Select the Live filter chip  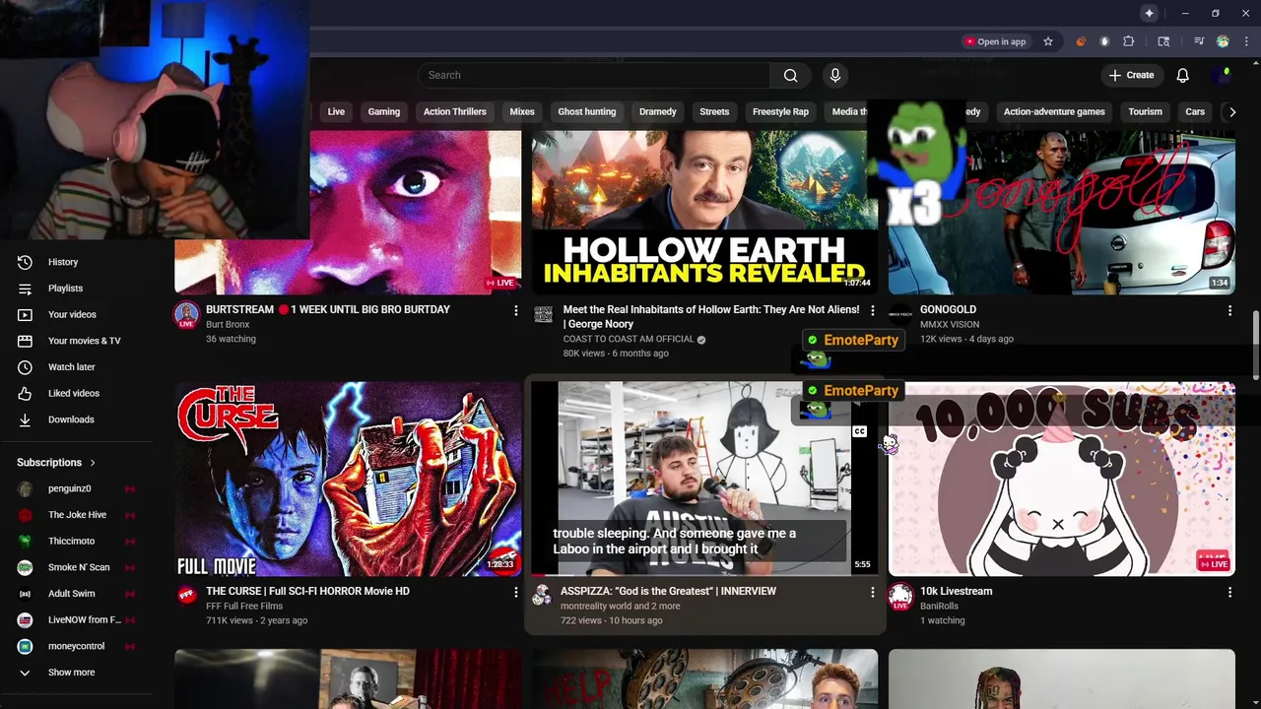click(x=336, y=112)
